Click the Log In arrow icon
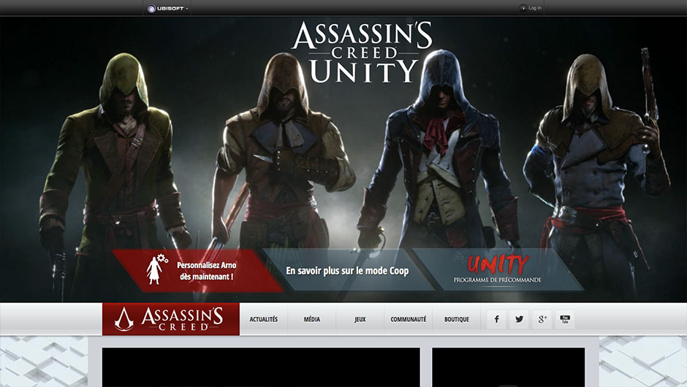This screenshot has height=387, width=687. [523, 8]
